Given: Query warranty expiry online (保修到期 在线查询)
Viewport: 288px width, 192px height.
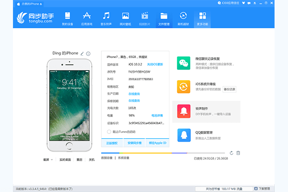Looking at the screenshot, I should pos(134,101).
